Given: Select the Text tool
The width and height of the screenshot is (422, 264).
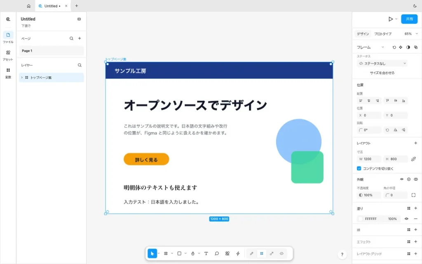Looking at the screenshot, I should click(206, 254).
